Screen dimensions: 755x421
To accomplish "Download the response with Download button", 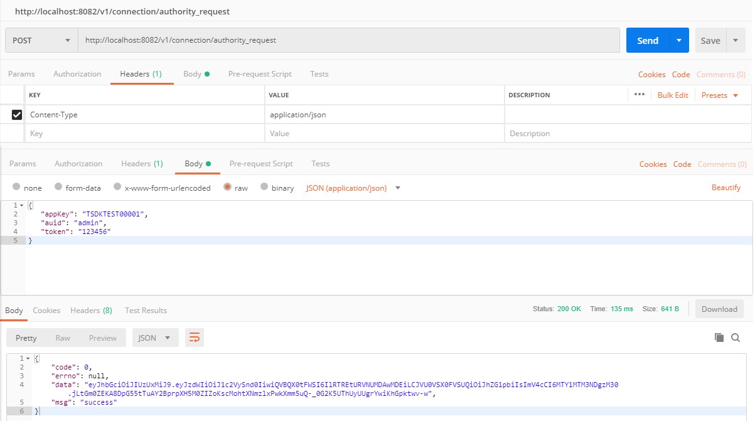I will 719,309.
